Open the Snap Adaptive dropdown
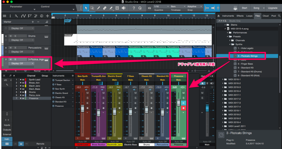This screenshot has height=149, width=282. (x=195, y=7)
